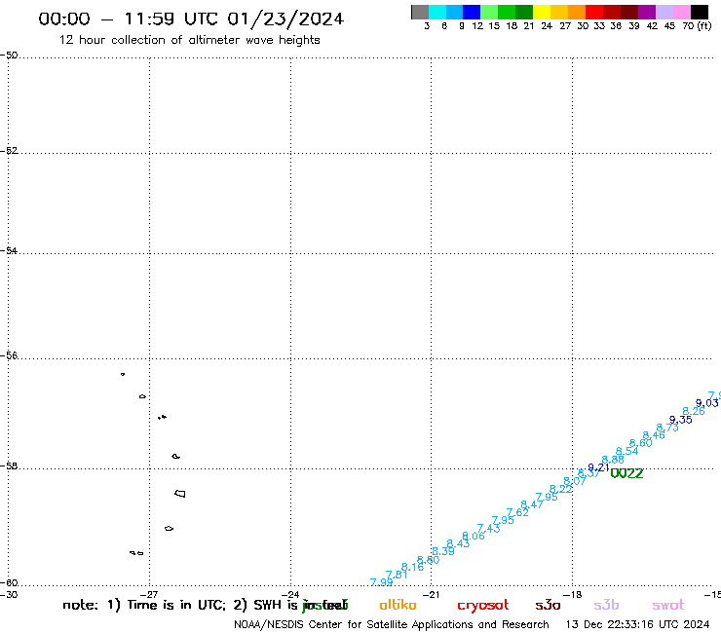This screenshot has height=633, width=721.
Task: Click the altika legend label
Action: point(398,605)
